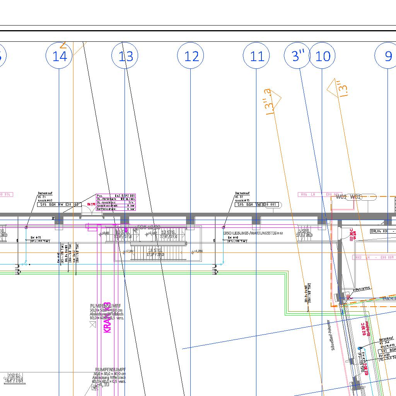Select the label box 'S05 BGH RW E30 002'
The width and height of the screenshot is (396, 396).
coord(59,205)
